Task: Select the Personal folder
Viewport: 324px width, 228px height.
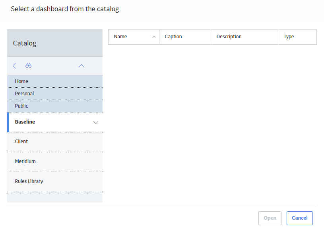Action: tap(55, 94)
